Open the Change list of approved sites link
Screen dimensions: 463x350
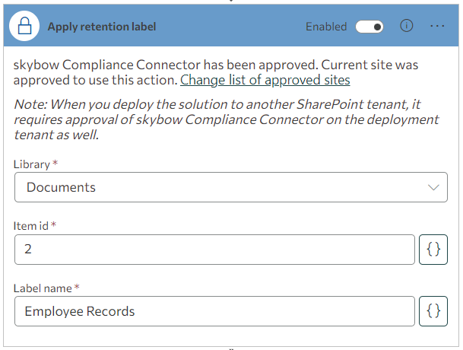pyautogui.click(x=265, y=80)
